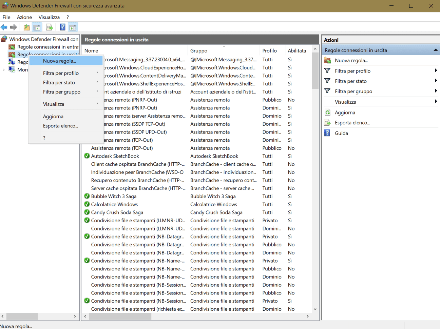Screen dimensions: 440x329
Task: Select Regole connessioni in entrata tree icon
Action: pyautogui.click(x=12, y=47)
